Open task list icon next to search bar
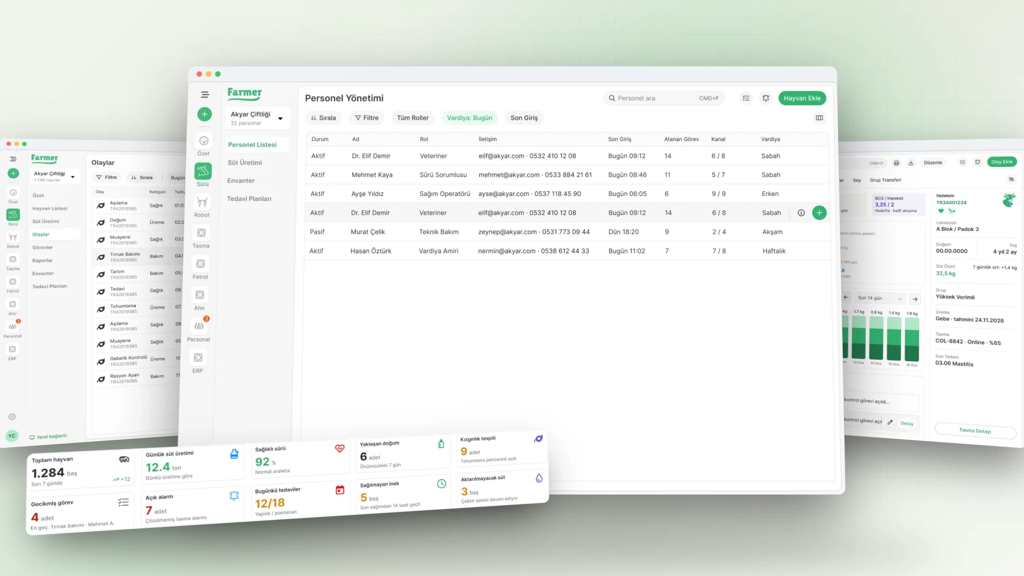1024x576 pixels. (746, 98)
